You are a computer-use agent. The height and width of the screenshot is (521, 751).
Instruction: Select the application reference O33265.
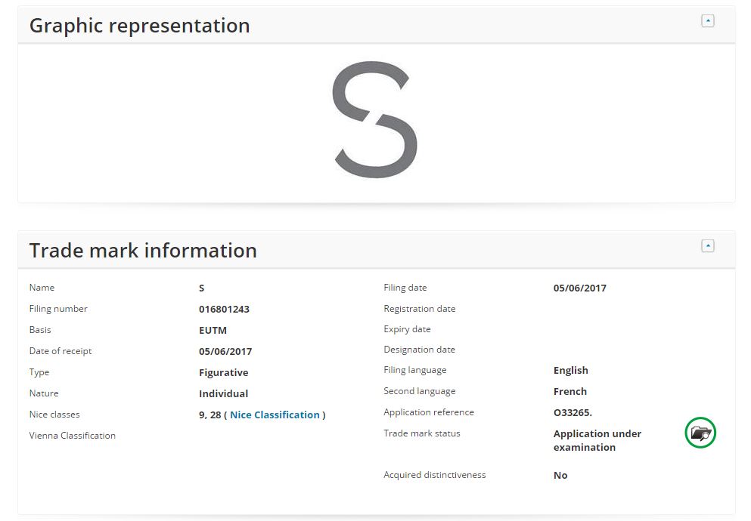pos(573,412)
